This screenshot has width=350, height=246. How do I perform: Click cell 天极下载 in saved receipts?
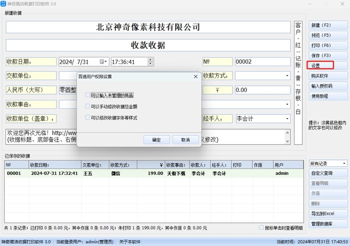click(x=176, y=173)
